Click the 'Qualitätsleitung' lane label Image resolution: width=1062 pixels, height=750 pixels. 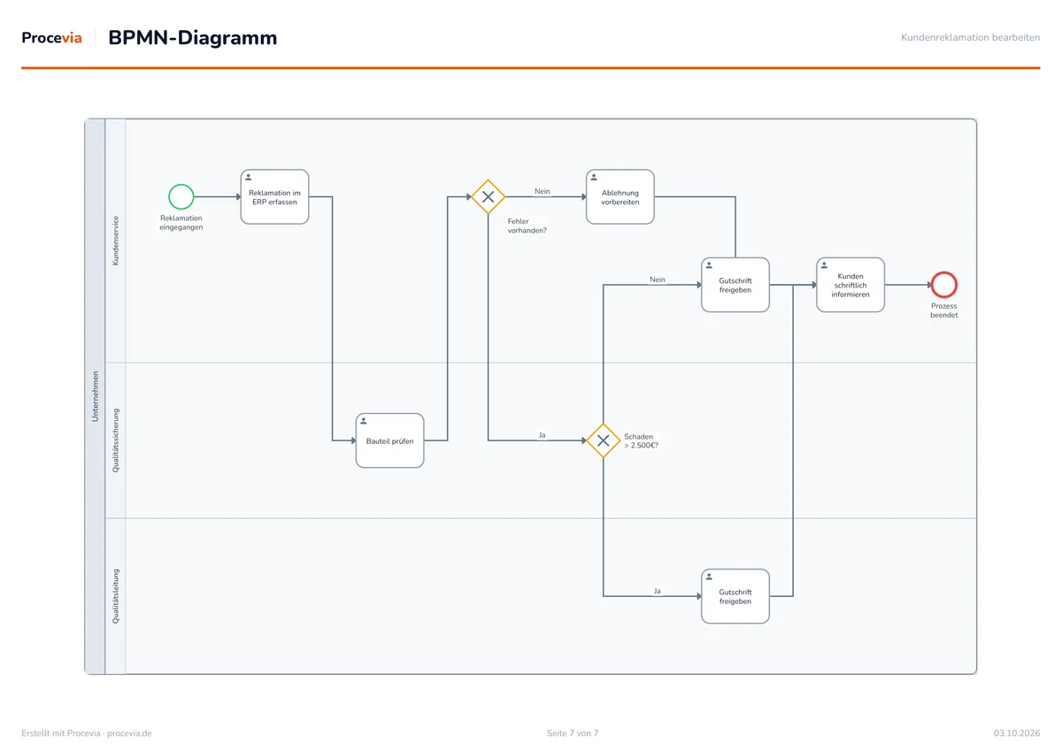(116, 596)
